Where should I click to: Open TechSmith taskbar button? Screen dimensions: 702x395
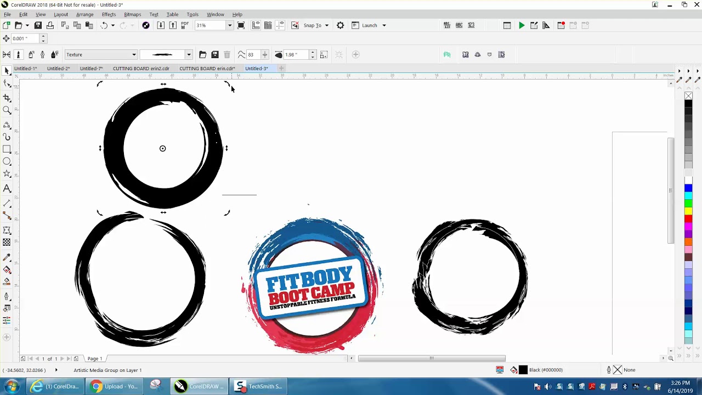click(x=259, y=386)
